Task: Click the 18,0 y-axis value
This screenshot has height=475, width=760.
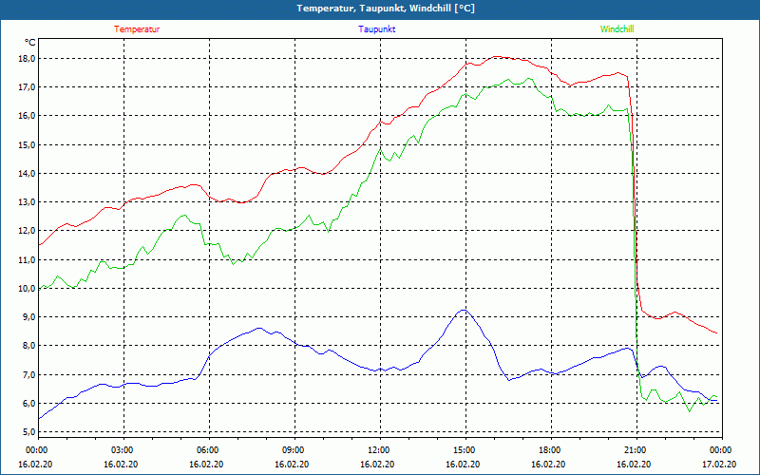Action: coord(28,59)
